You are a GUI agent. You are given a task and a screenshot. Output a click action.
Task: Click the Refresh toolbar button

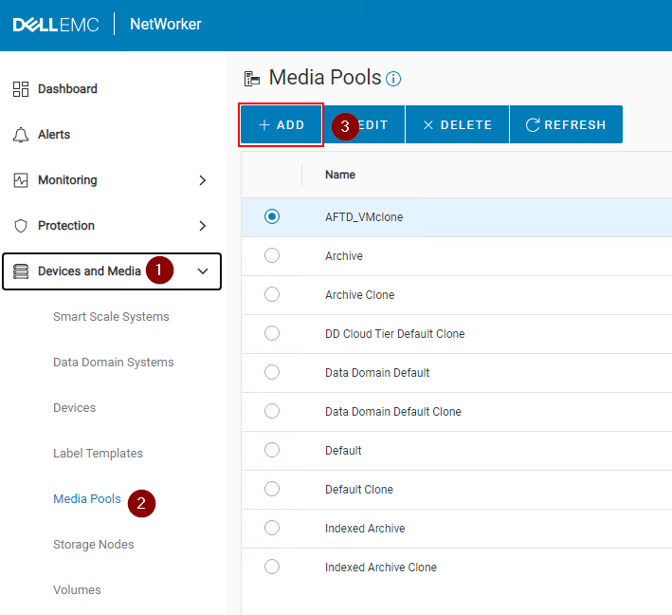click(x=566, y=124)
